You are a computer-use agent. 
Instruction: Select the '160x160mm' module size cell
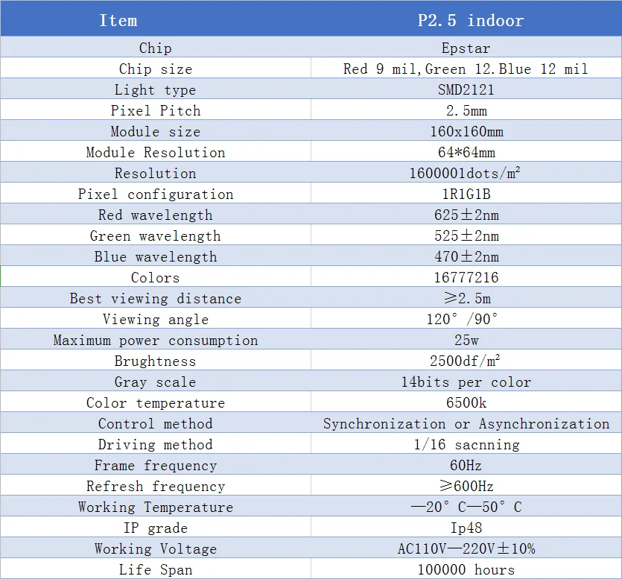point(466,131)
